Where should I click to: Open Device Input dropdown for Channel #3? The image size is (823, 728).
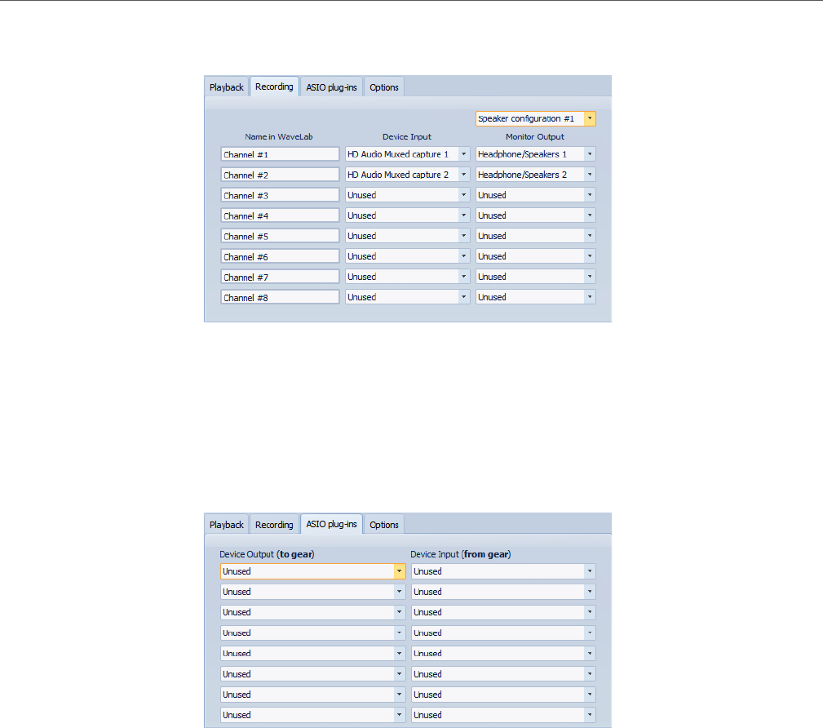tap(407, 195)
